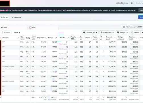143x103 pixels.
Task: Open the Delivery column header options arrow
Action: tap(18, 38)
